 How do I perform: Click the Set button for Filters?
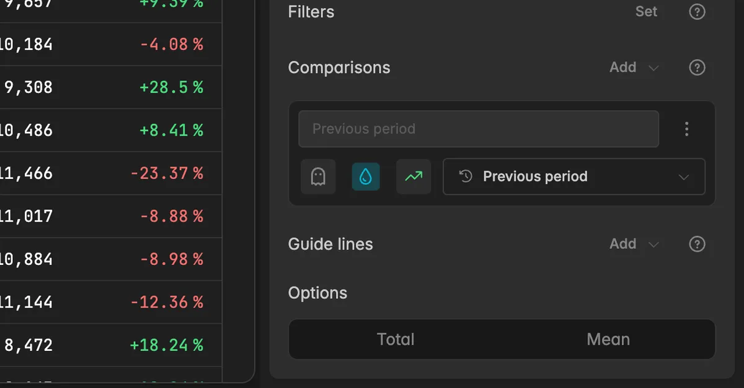pyautogui.click(x=647, y=12)
